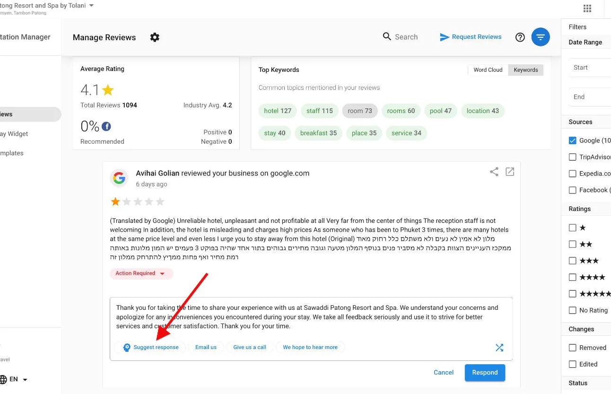Click the Request Reviews paper plane icon

pyautogui.click(x=445, y=37)
